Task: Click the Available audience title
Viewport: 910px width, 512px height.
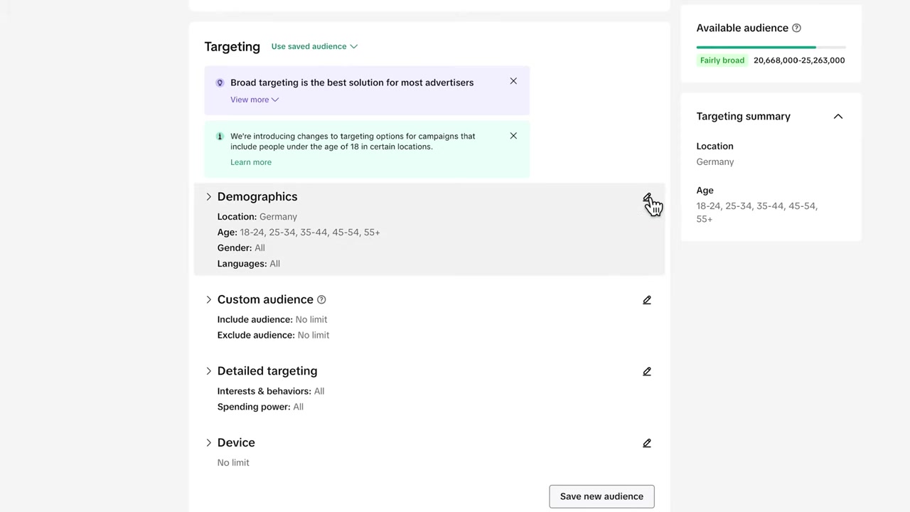Action: (x=742, y=28)
